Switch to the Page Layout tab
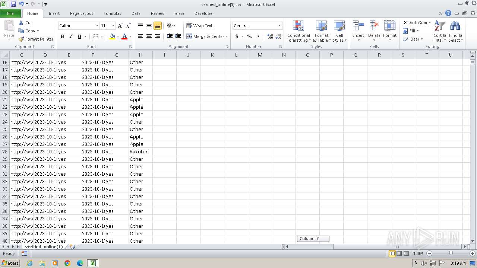Image resolution: width=477 pixels, height=268 pixels. 82,13
